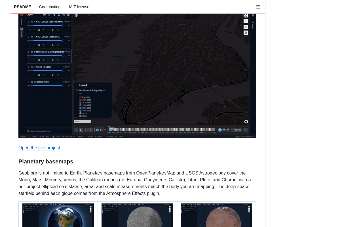Select the Y year interval toggle
Viewport: 363px width, 227px height.
[x=220, y=130]
